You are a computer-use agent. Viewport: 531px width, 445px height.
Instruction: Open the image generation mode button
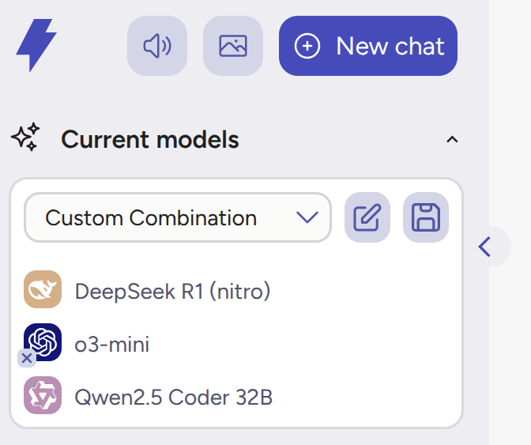[x=233, y=46]
